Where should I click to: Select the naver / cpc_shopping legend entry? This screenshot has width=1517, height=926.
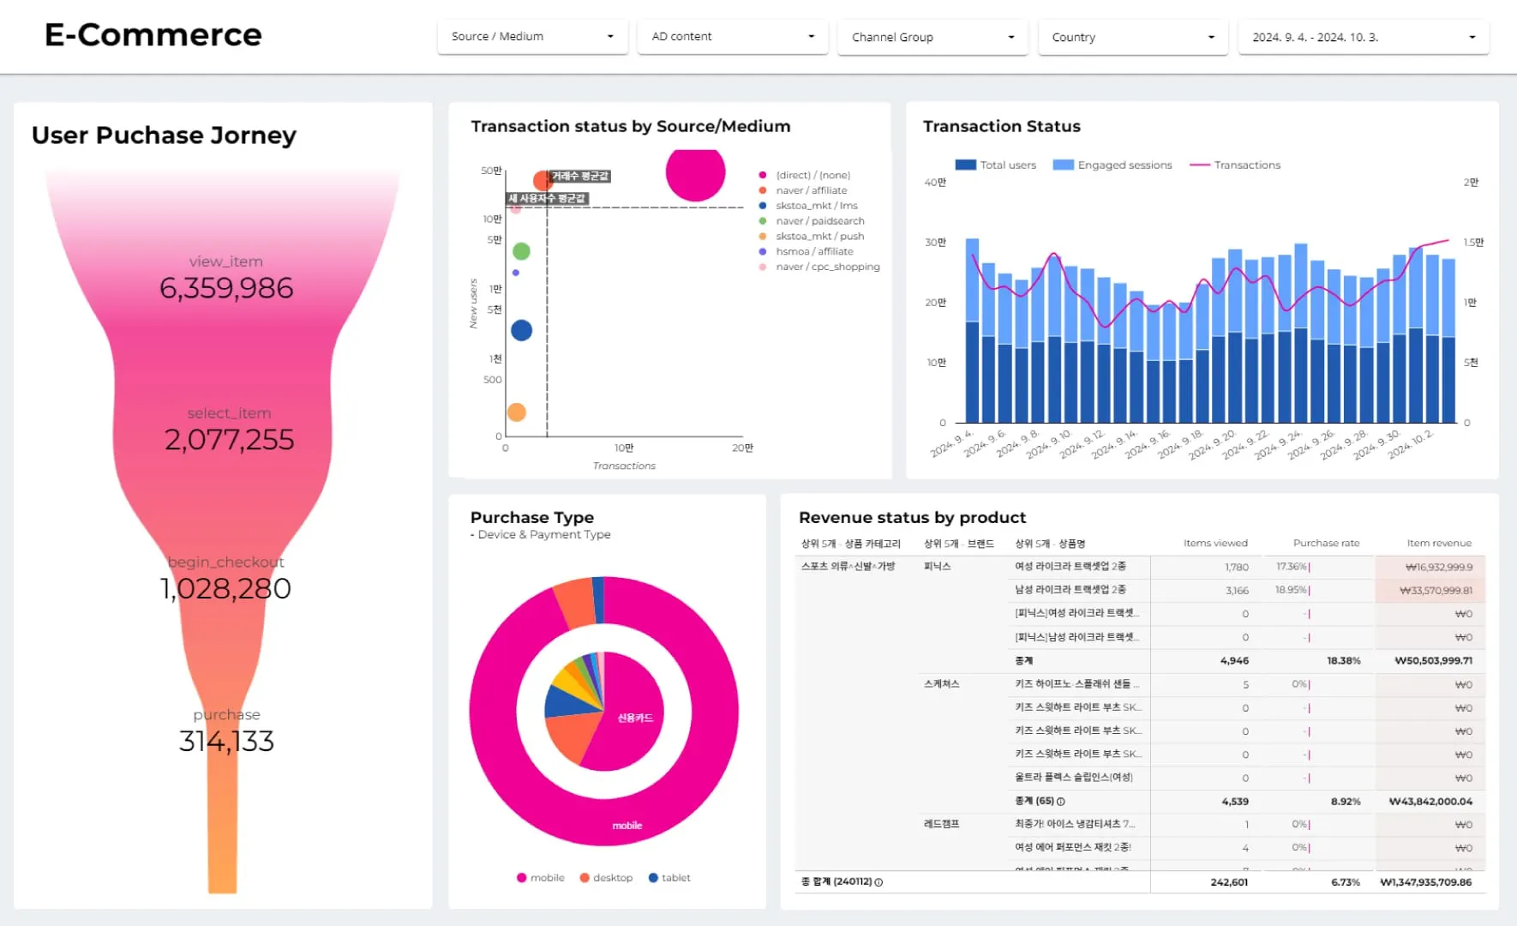(x=819, y=268)
